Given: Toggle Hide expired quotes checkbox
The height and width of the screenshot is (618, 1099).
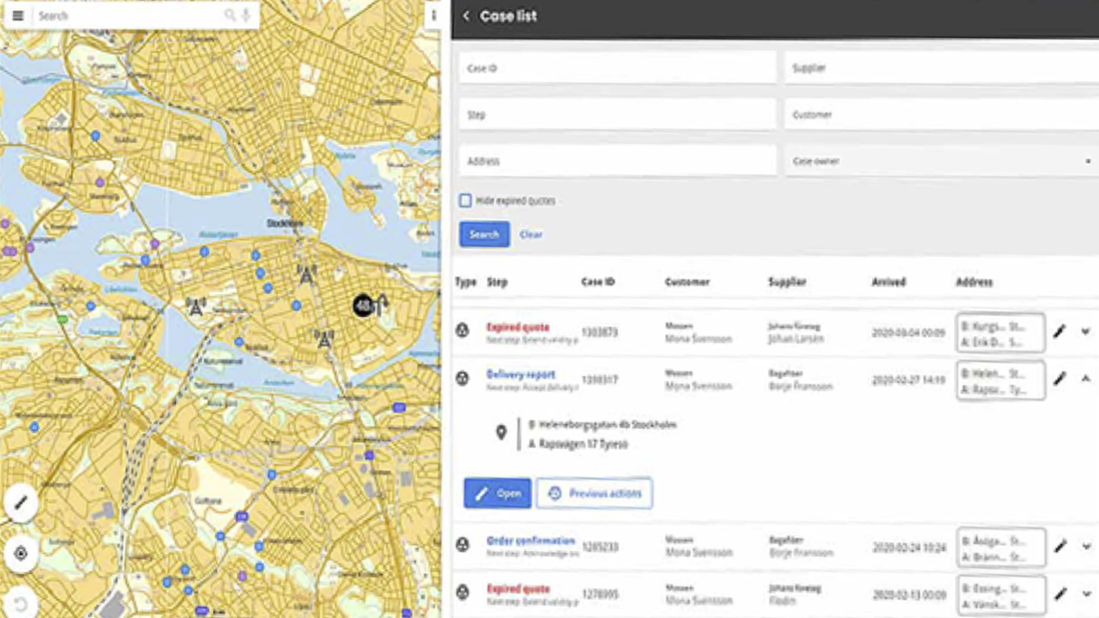Looking at the screenshot, I should 465,200.
